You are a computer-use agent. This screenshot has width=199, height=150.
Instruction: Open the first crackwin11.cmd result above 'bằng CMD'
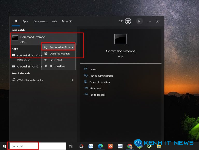click(26, 57)
